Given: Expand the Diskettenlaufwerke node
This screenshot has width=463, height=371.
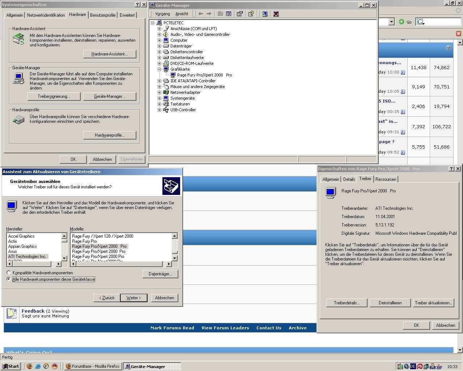Looking at the screenshot, I should (159, 58).
